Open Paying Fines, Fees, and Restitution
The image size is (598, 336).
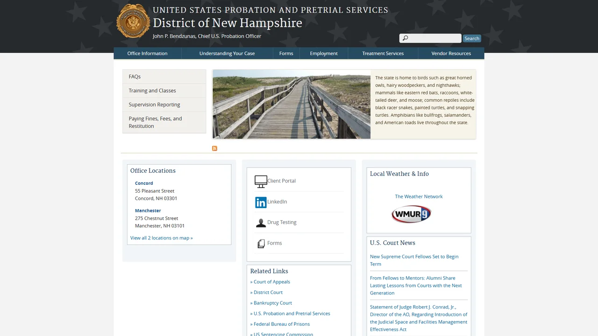(x=164, y=122)
